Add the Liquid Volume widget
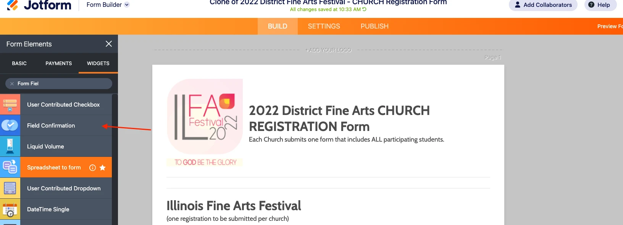The image size is (623, 225). pos(66,147)
